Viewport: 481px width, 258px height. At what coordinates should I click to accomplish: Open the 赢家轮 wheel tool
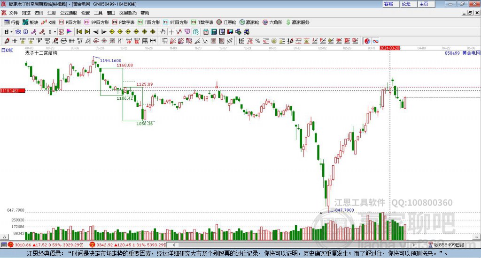click(x=249, y=22)
